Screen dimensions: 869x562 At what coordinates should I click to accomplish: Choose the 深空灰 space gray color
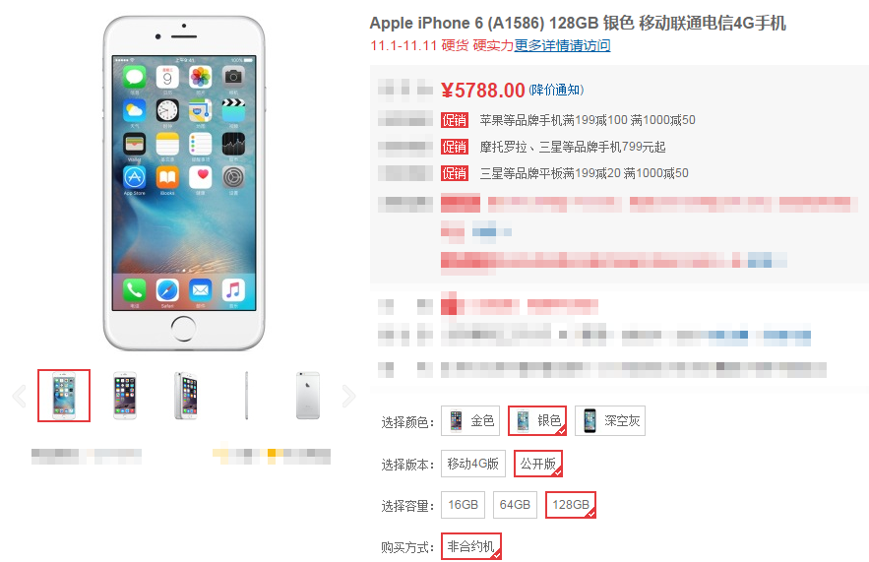point(609,420)
